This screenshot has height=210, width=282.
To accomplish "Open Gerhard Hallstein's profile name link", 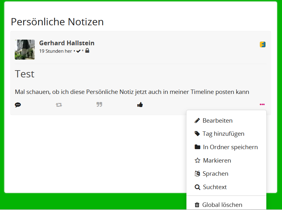I will (x=67, y=43).
